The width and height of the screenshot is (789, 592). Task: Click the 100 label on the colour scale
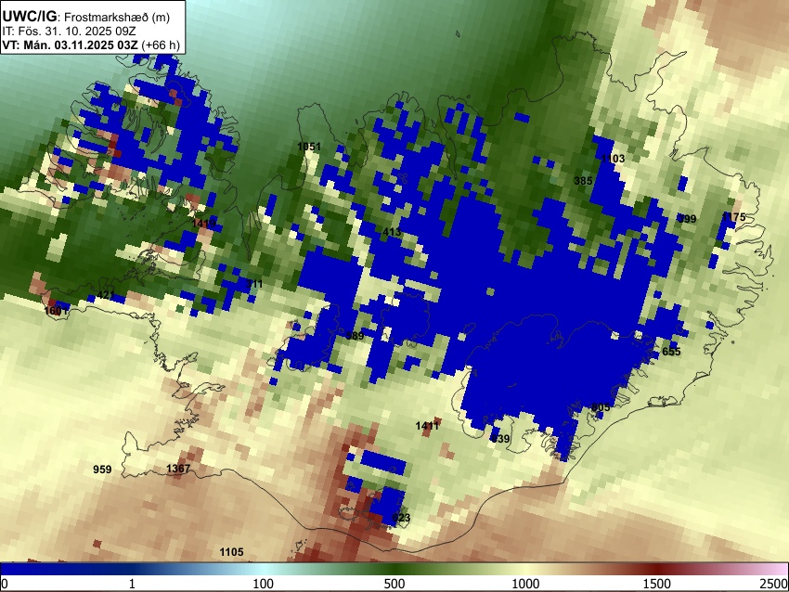[x=263, y=584]
